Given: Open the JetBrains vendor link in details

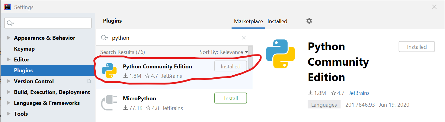Looking at the screenshot, I should pos(359,93).
